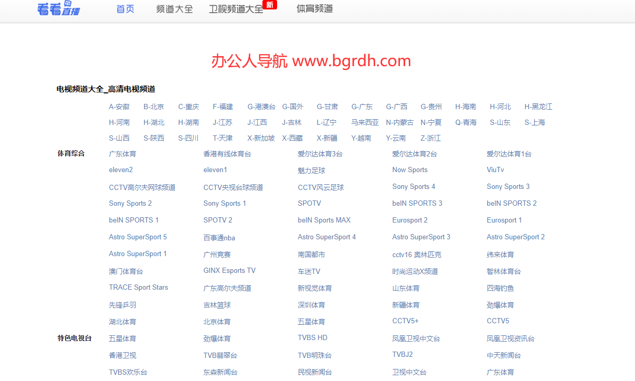Choose the Z-浙江 region link
The image size is (635, 381).
pyautogui.click(x=431, y=138)
